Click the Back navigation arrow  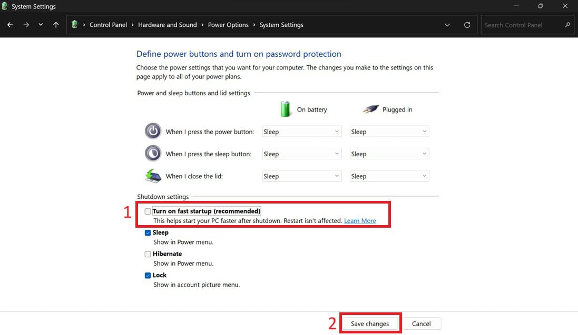pyautogui.click(x=10, y=25)
